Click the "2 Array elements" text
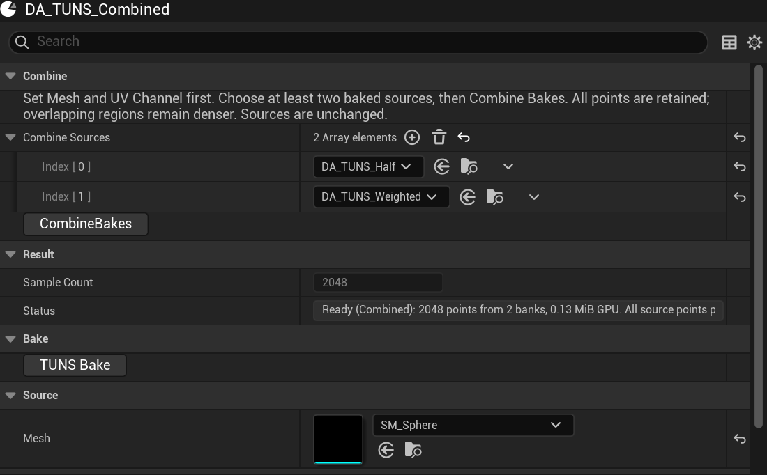Screen dimensions: 767x475 355,137
